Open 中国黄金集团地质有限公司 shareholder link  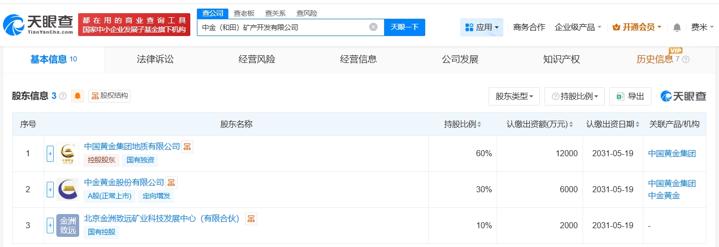pos(132,147)
